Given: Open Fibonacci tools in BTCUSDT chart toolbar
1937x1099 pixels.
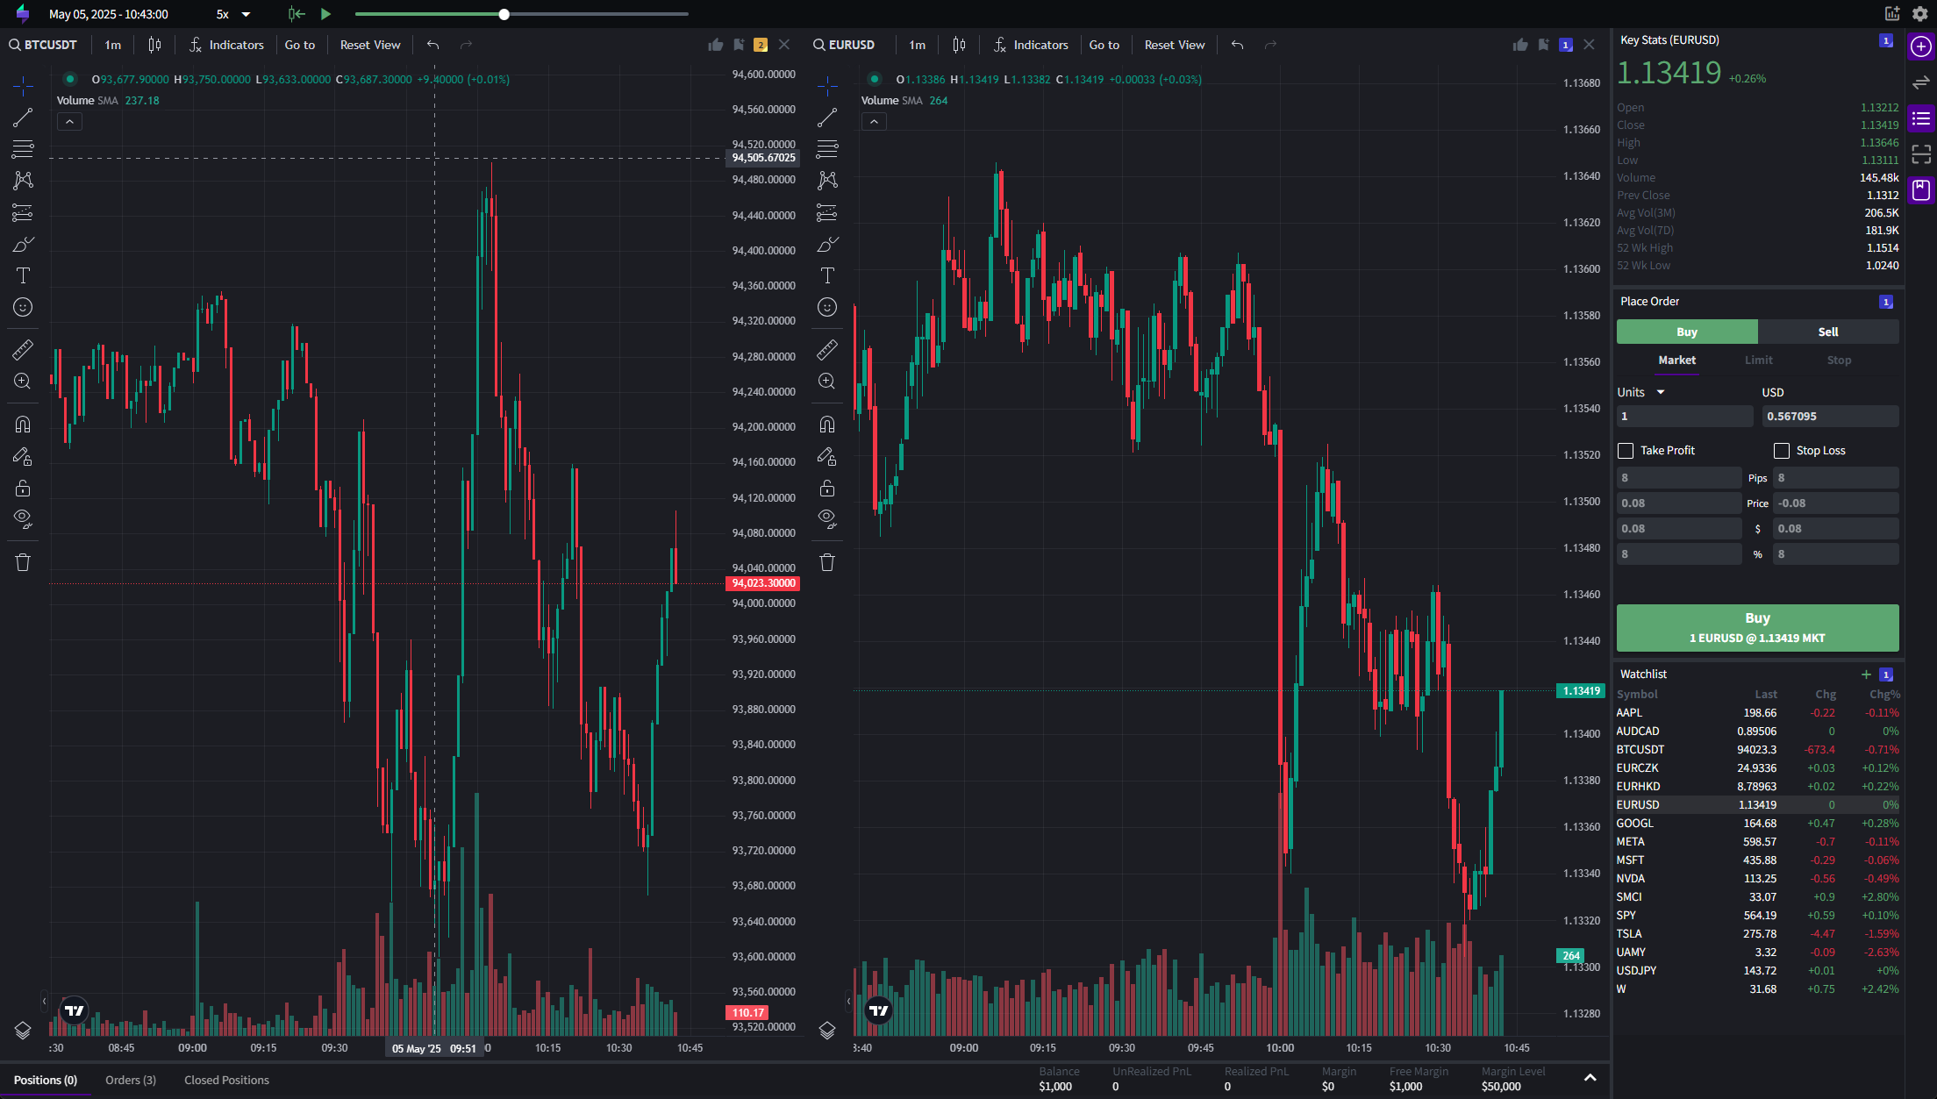Looking at the screenshot, I should (23, 148).
